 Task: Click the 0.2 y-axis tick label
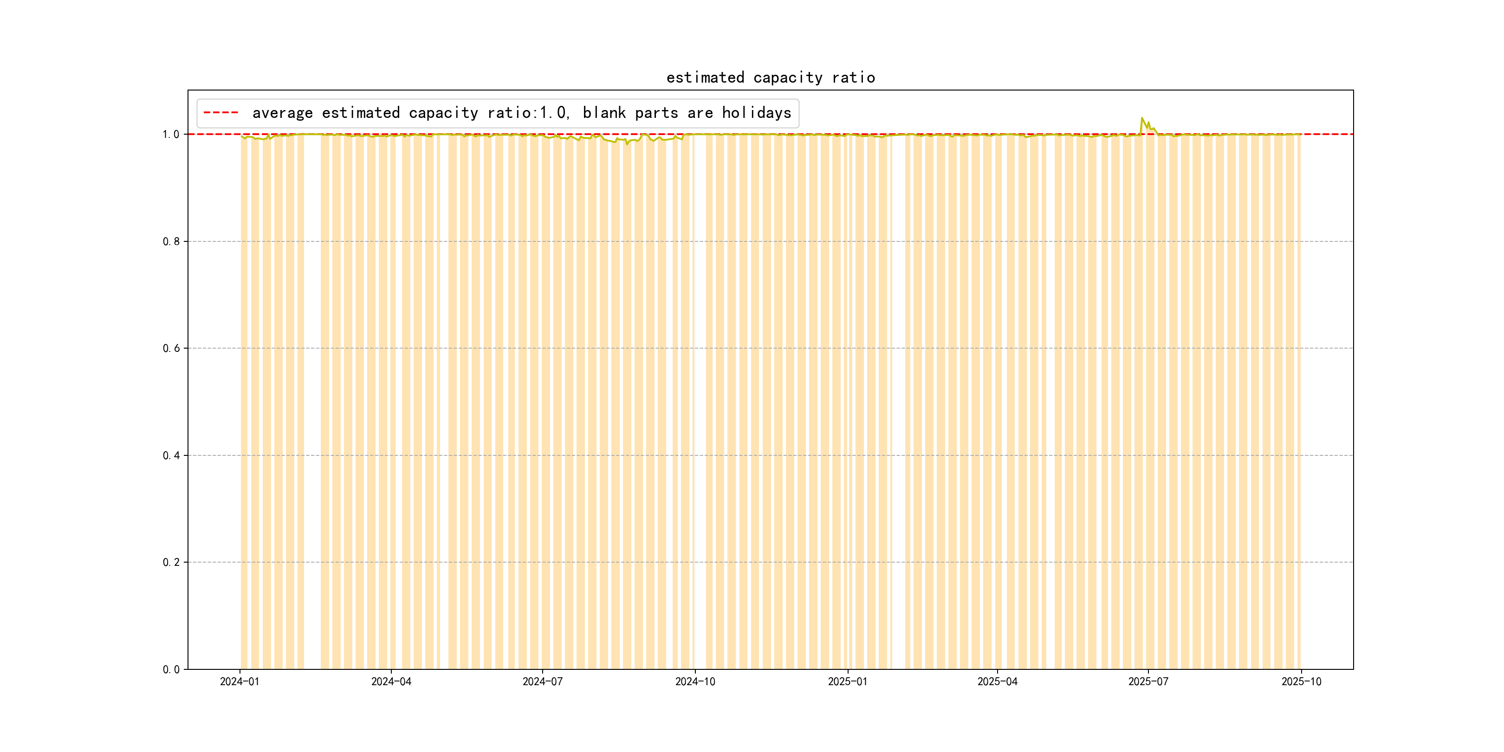point(171,562)
